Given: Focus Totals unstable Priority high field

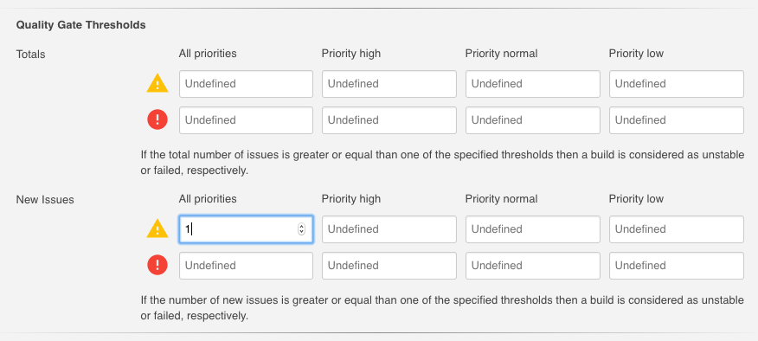Looking at the screenshot, I should [389, 84].
